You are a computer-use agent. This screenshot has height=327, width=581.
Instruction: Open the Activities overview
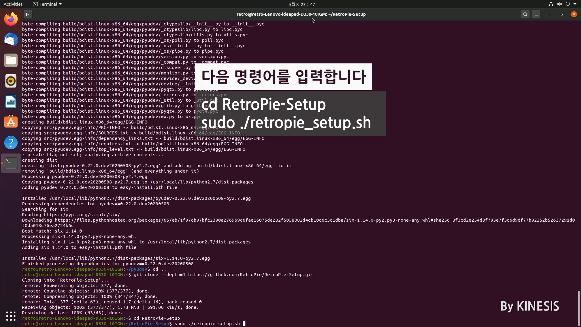13,4
